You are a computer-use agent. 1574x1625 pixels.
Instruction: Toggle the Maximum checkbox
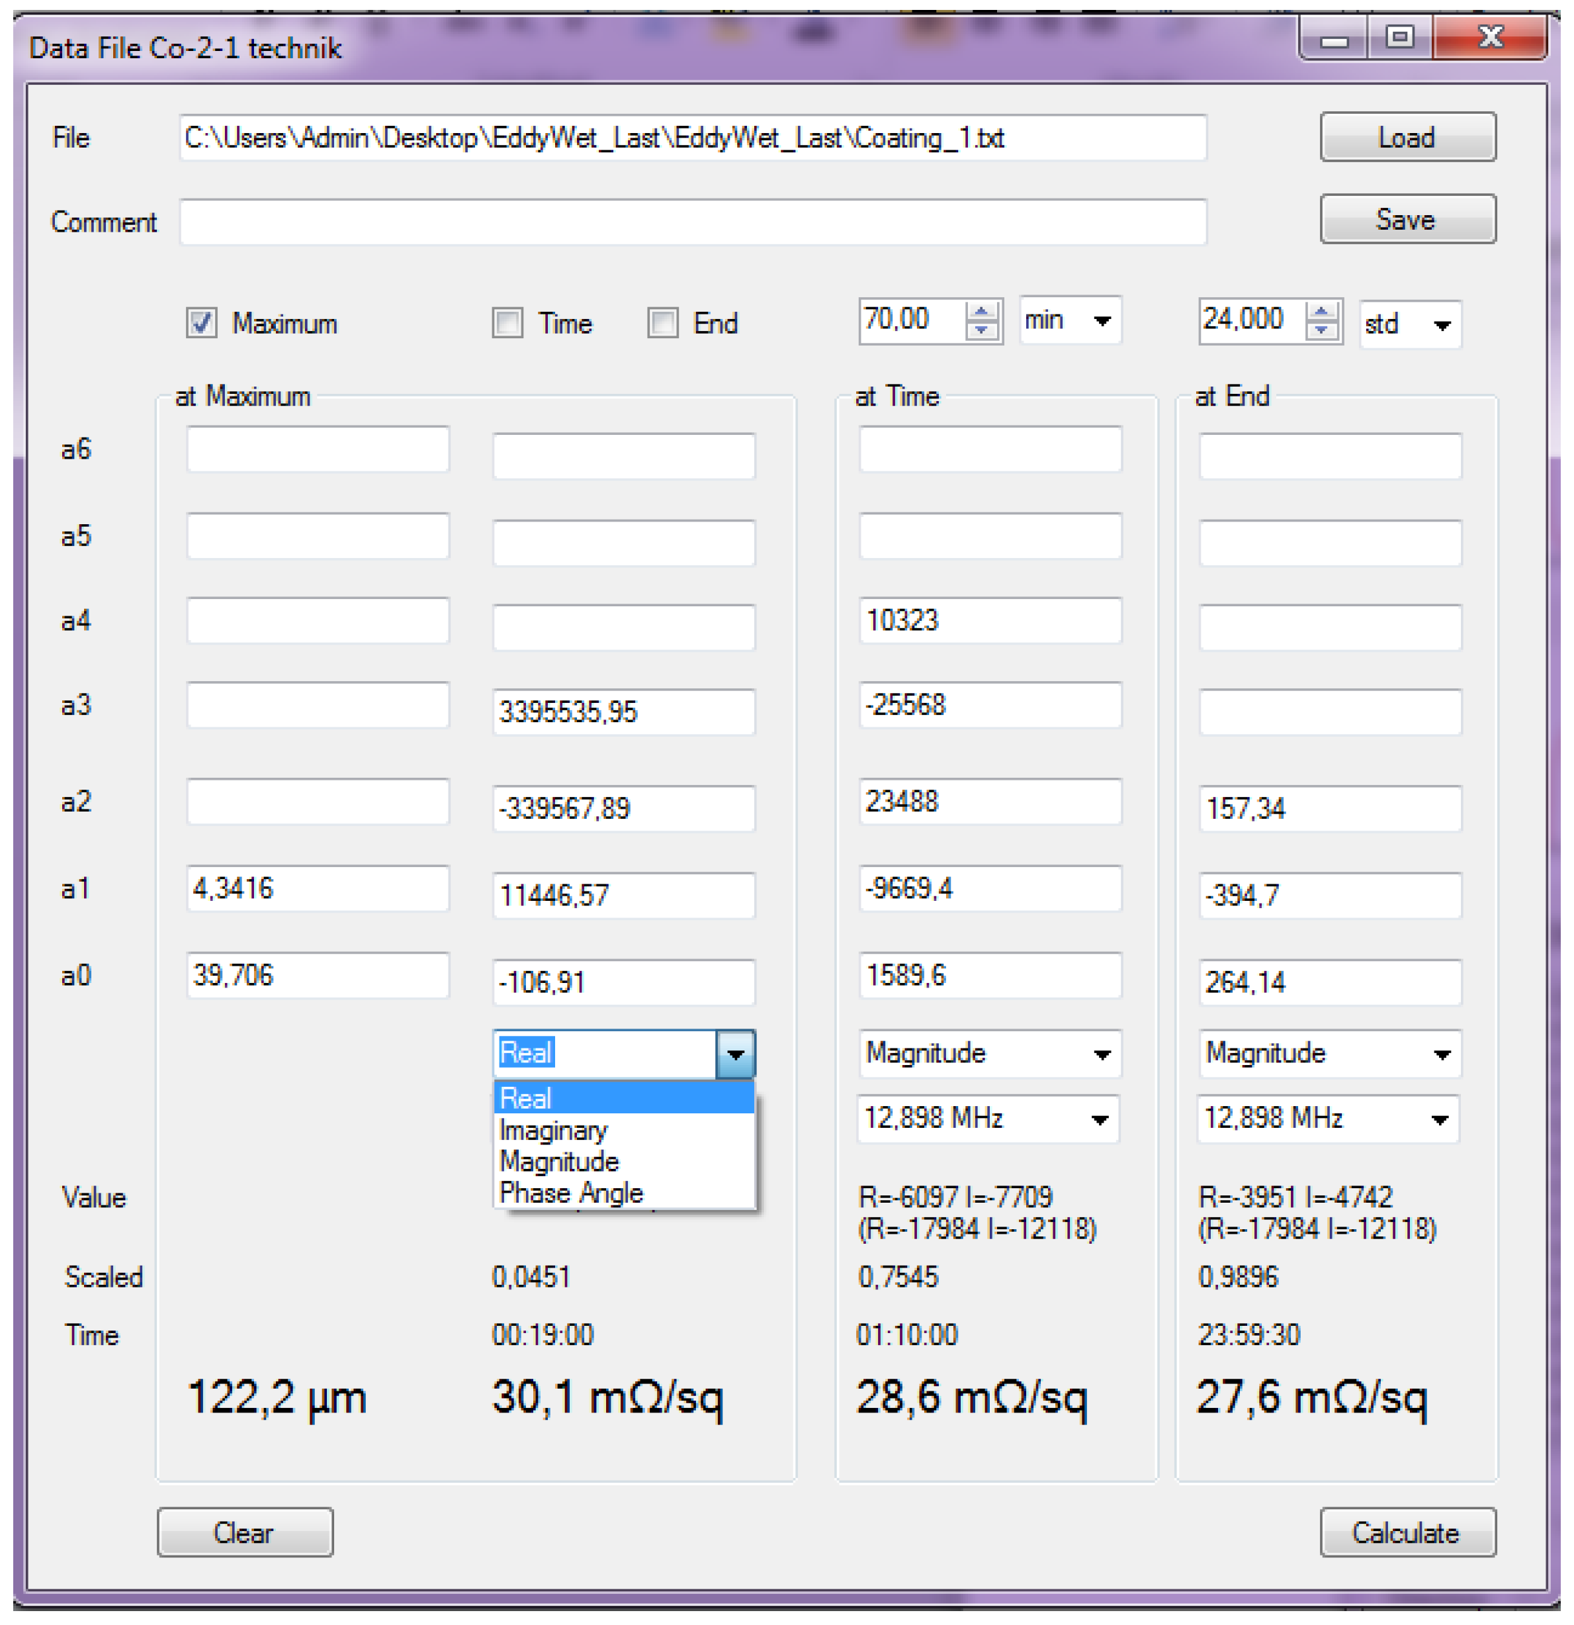(201, 322)
